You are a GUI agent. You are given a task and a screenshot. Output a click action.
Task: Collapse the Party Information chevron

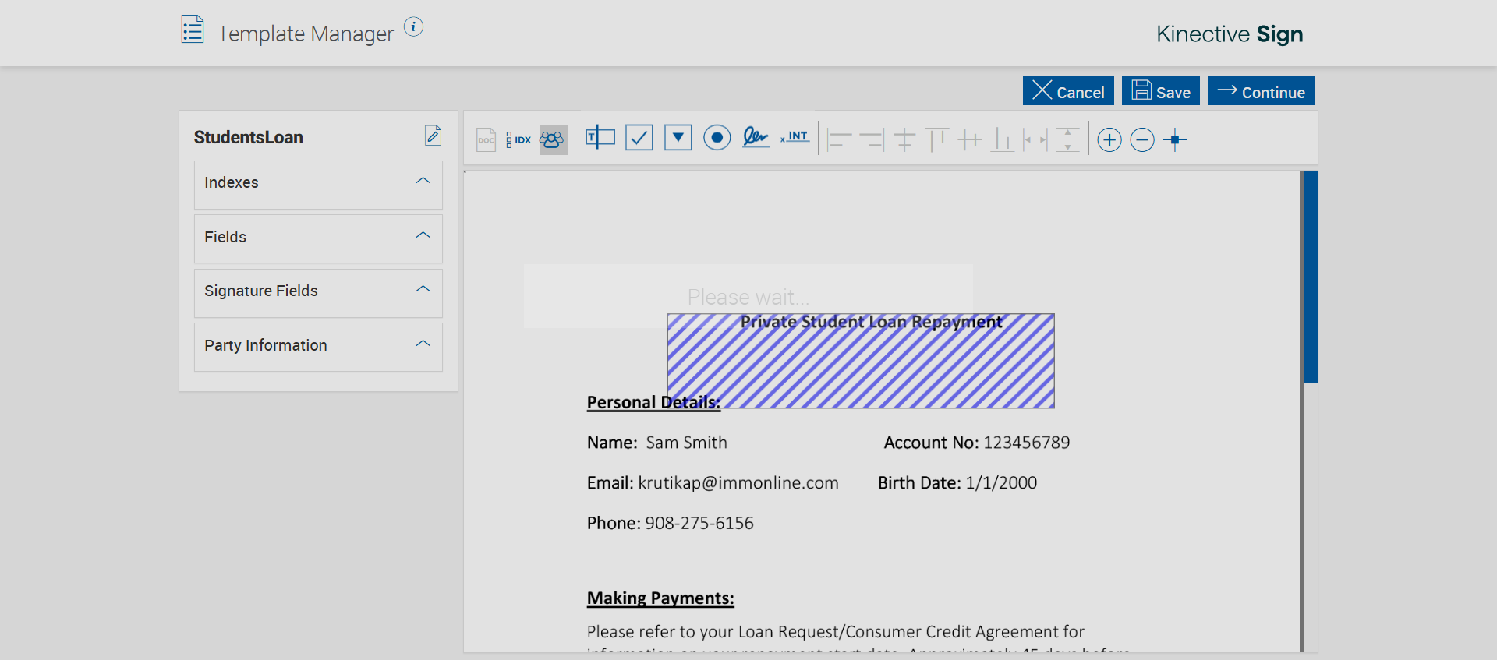(423, 344)
